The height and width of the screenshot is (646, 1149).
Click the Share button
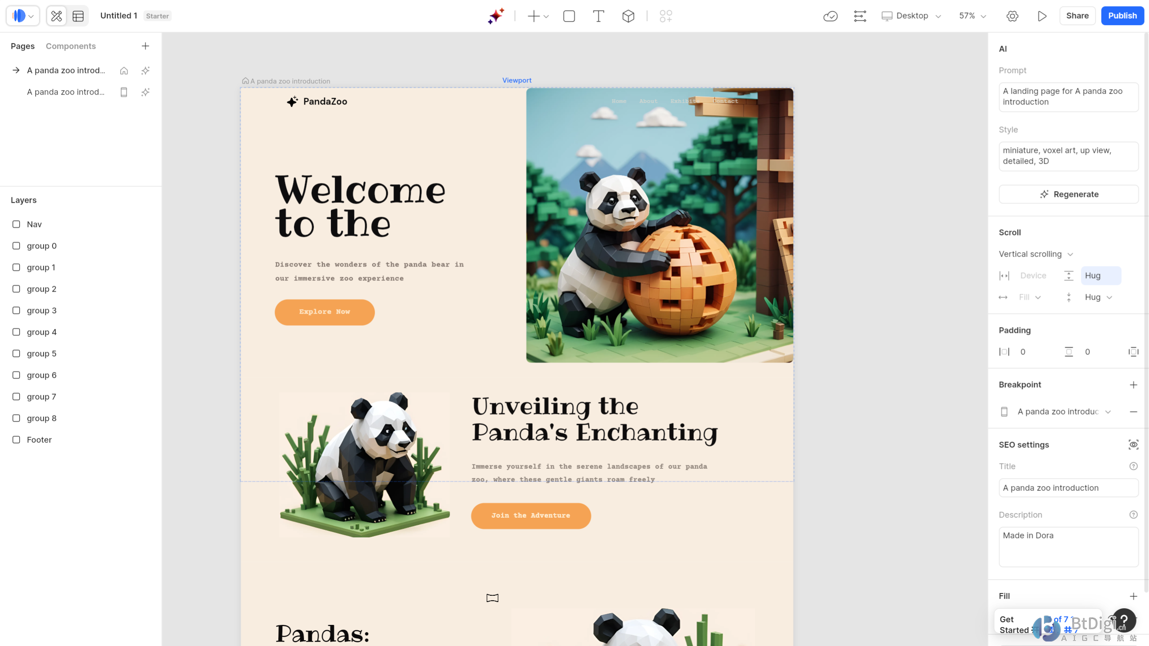click(1077, 16)
